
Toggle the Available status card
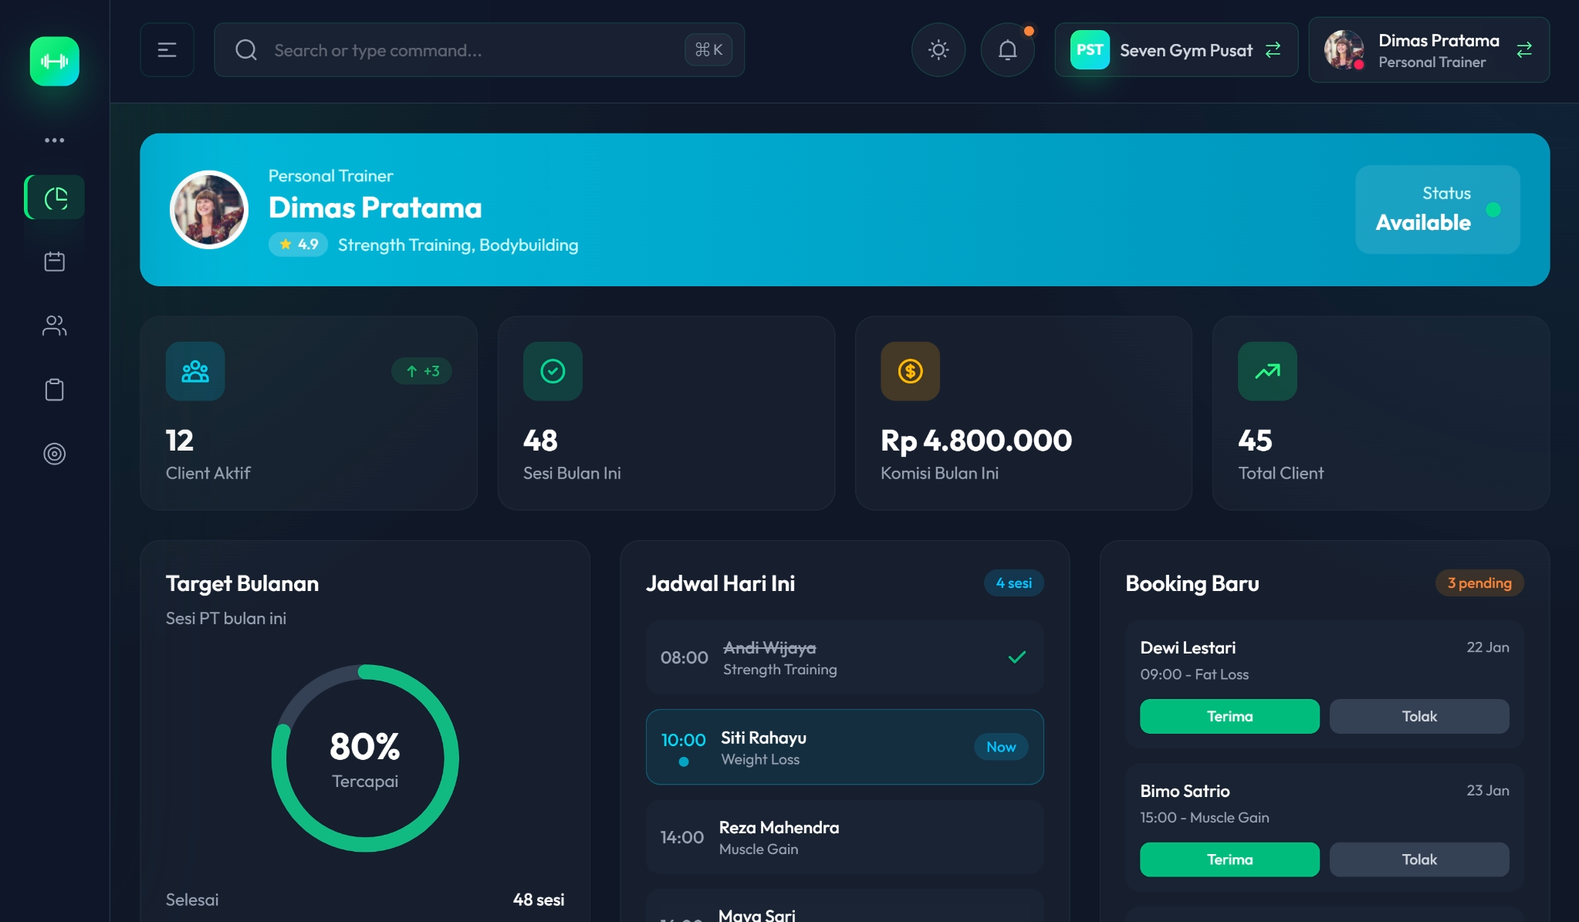pyautogui.click(x=1437, y=210)
